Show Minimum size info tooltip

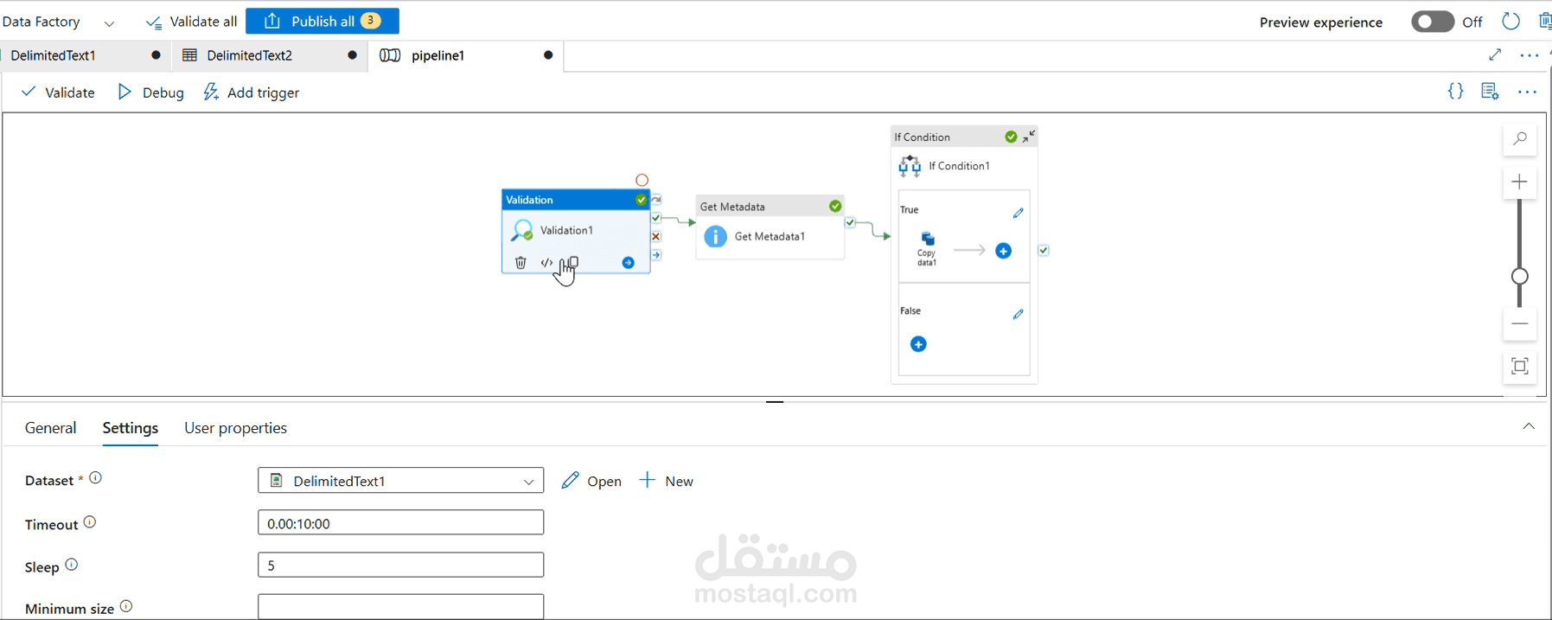(x=126, y=606)
